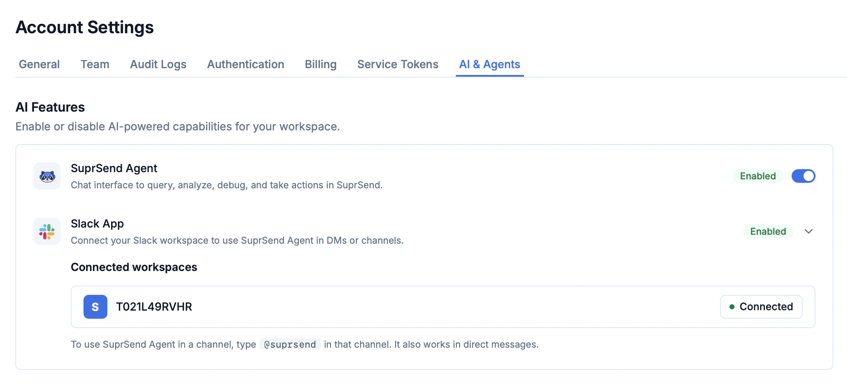Click the Slack App title

point(97,224)
